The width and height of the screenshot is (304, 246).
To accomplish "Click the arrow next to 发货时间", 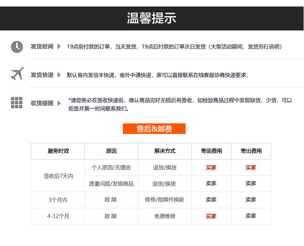I will 59,47.
